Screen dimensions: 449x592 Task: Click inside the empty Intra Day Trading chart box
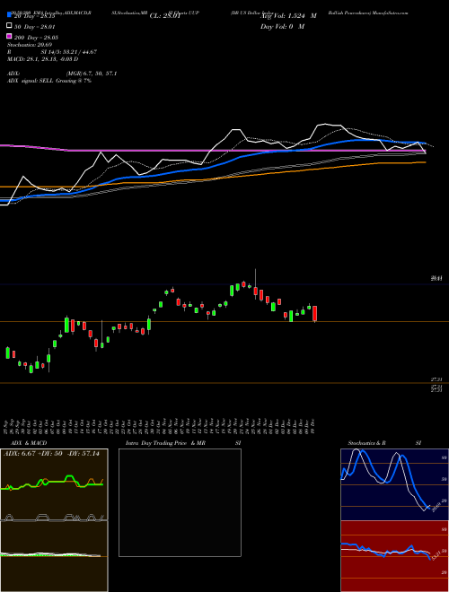click(180, 502)
